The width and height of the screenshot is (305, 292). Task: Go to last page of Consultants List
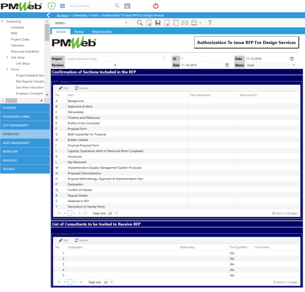click(81, 282)
